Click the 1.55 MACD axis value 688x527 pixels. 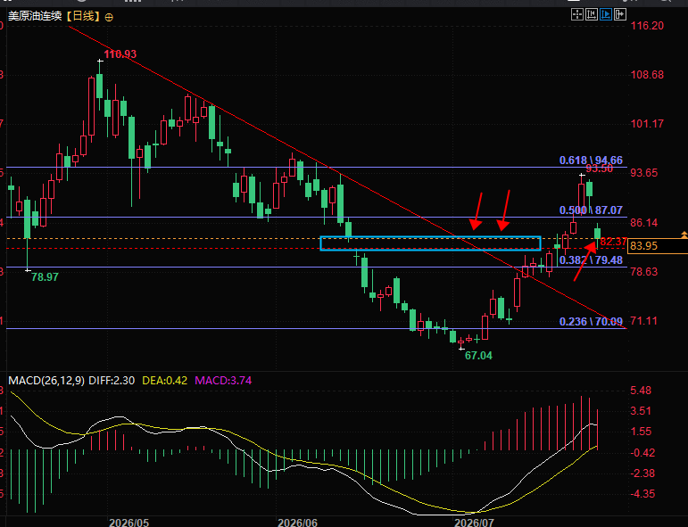[641, 432]
